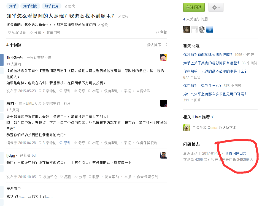The height and width of the screenshot is (208, 262).
Task: Edit topic tags via 修改 pencil
Action: click(x=70, y=6)
